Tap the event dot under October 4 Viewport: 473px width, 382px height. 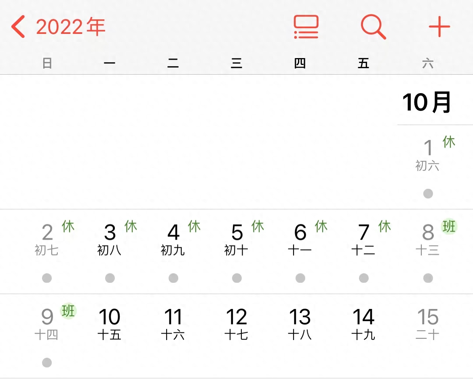(173, 278)
